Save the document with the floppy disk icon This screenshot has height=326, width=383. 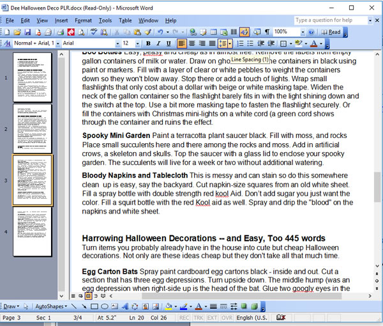pyautogui.click(x=27, y=32)
